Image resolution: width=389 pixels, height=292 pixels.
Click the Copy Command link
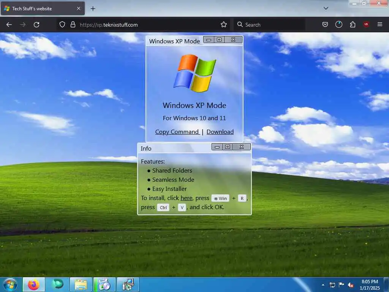pyautogui.click(x=177, y=132)
